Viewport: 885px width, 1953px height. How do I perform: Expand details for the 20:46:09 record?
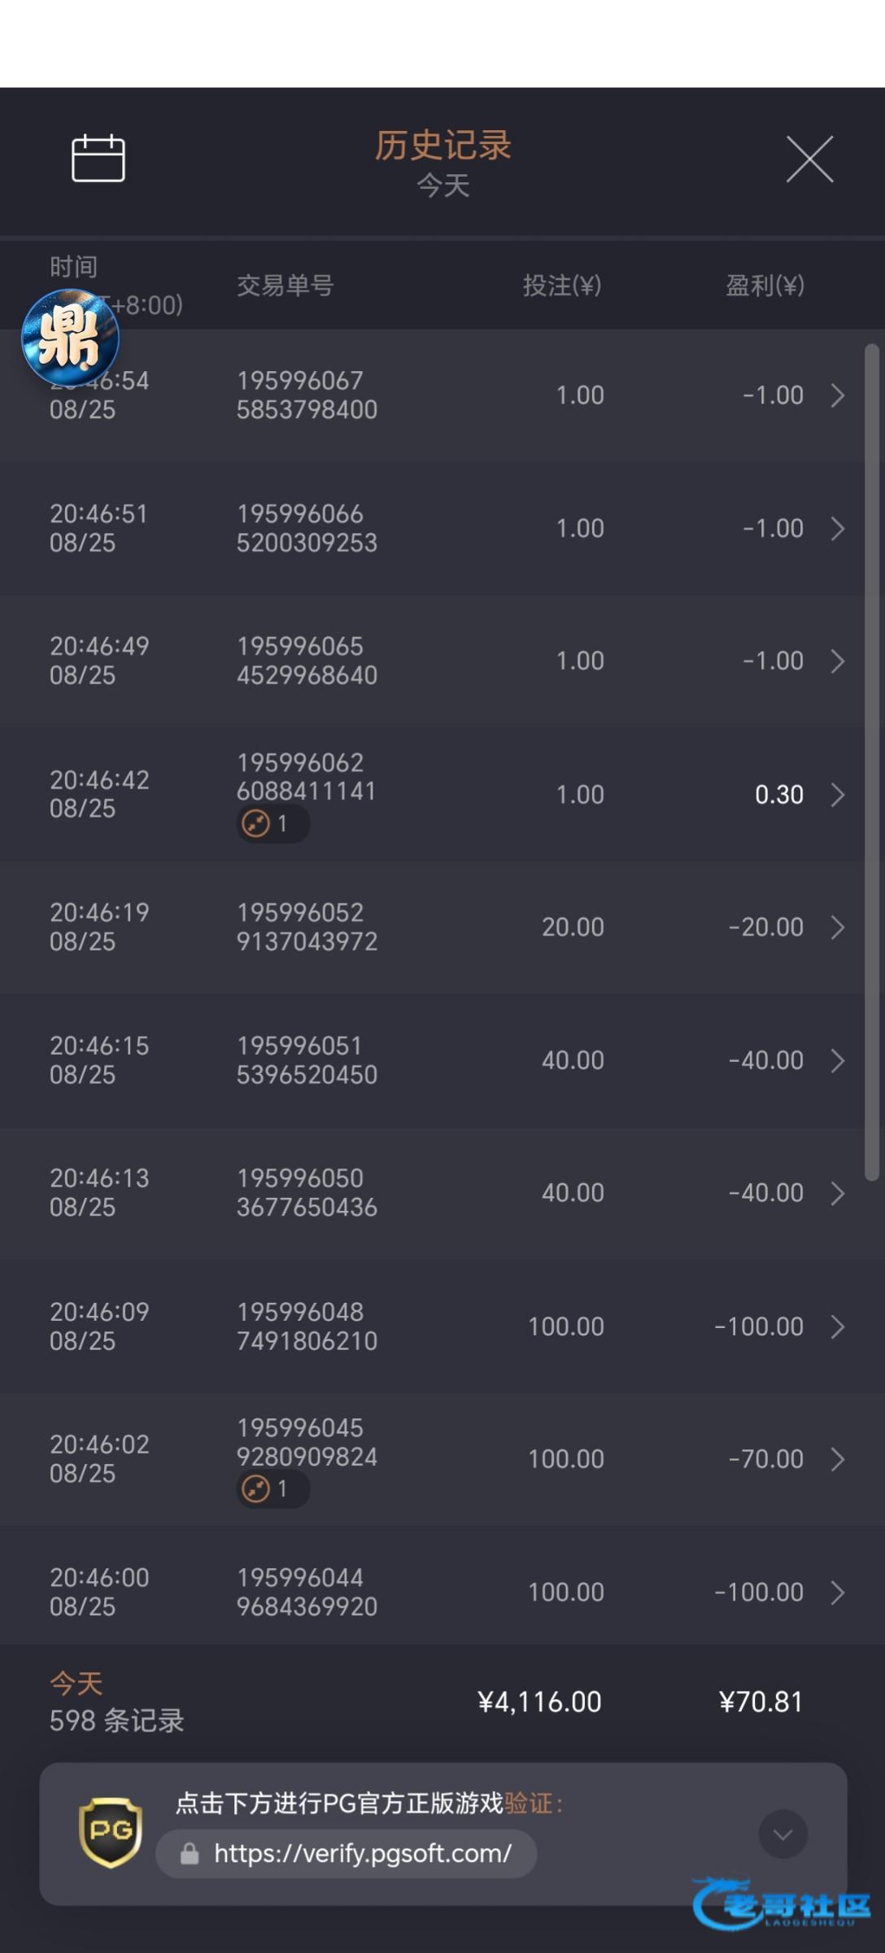coord(837,1327)
